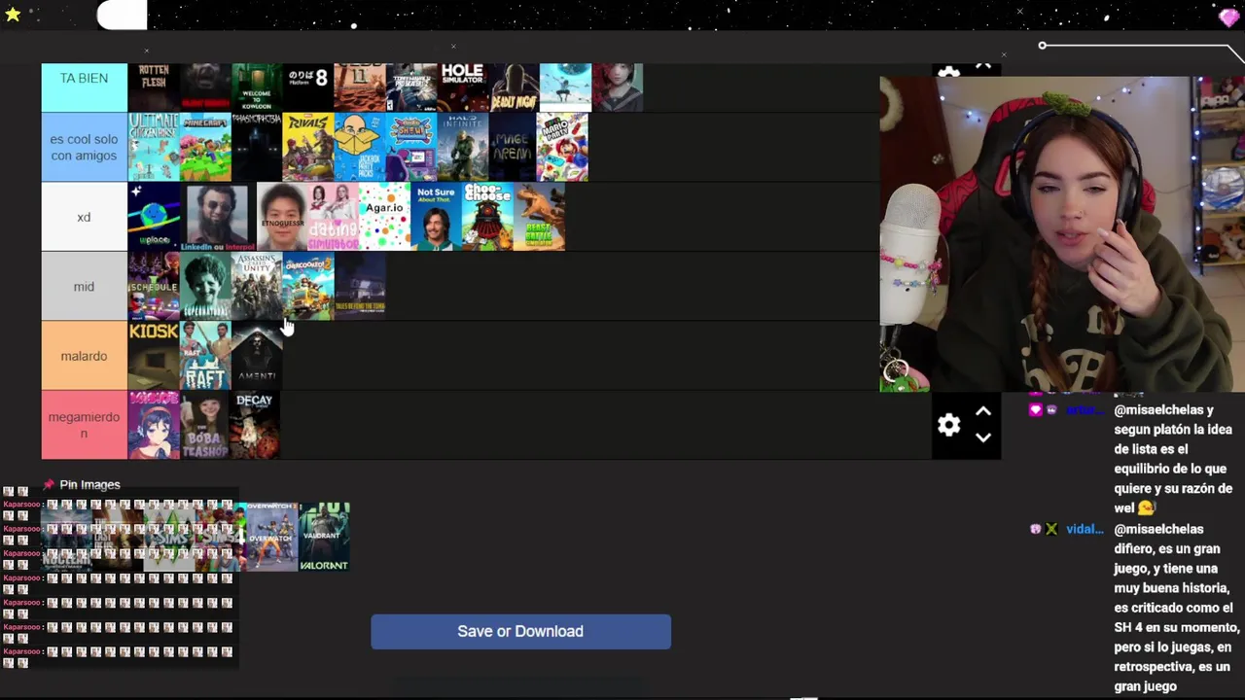Click the Decay game cover
1245x700 pixels.
(255, 425)
